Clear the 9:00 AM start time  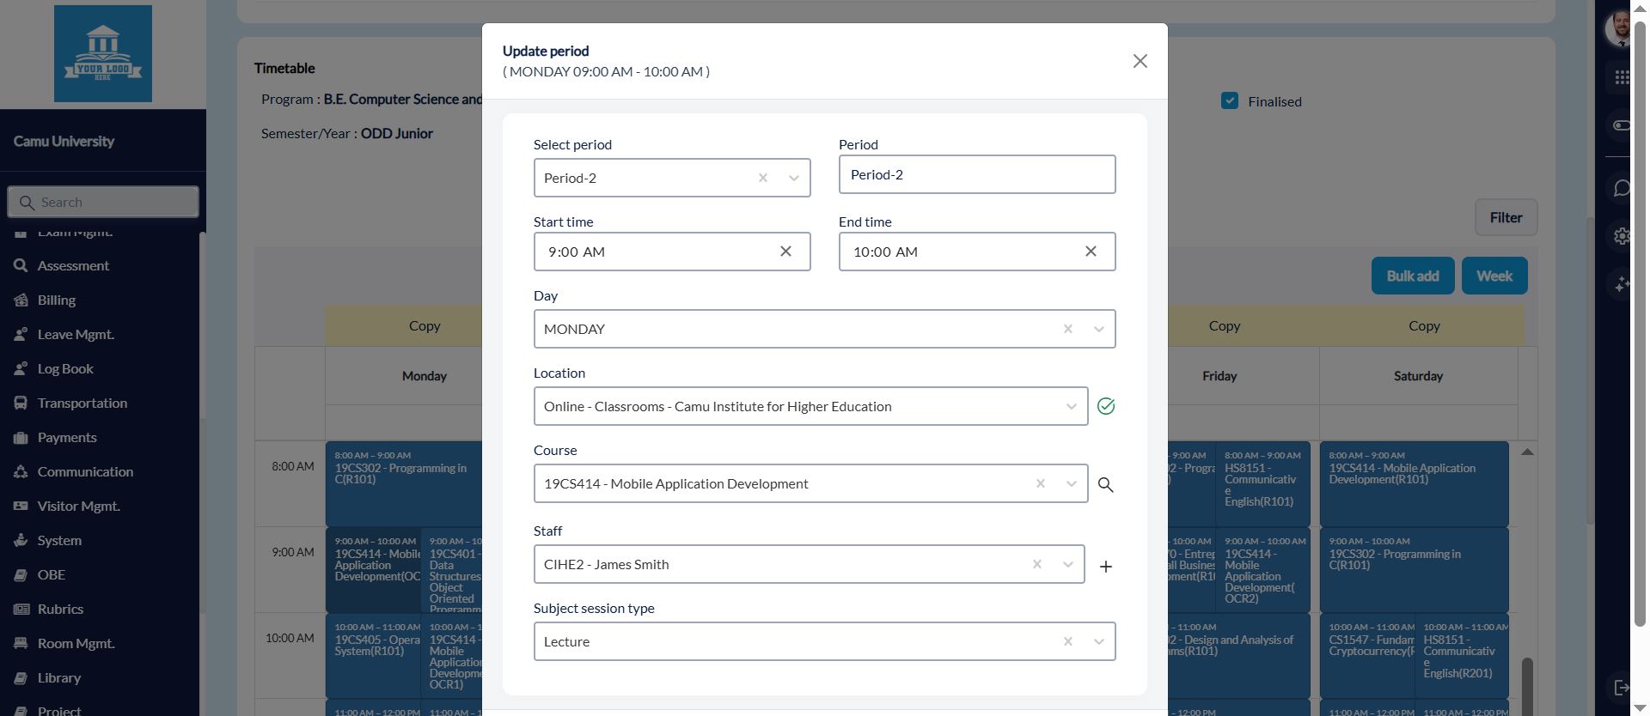(x=785, y=252)
